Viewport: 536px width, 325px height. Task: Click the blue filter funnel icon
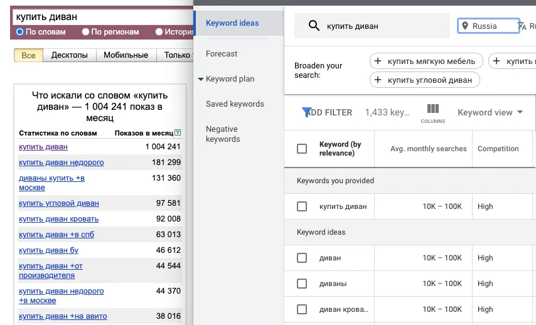click(x=307, y=112)
